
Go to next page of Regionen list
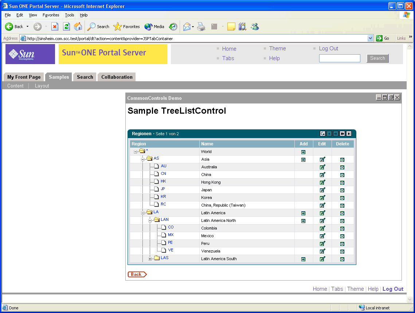click(x=342, y=134)
